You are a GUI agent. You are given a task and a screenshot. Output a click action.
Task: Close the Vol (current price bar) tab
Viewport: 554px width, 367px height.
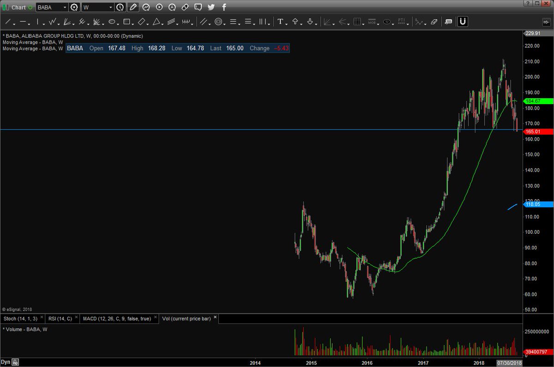pos(215,318)
